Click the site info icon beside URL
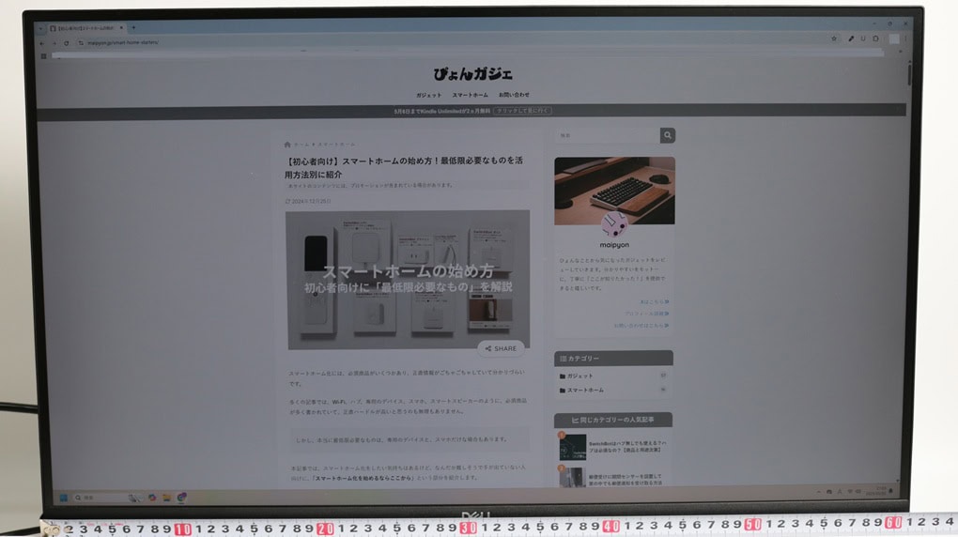This screenshot has height=537, width=958. (x=81, y=43)
